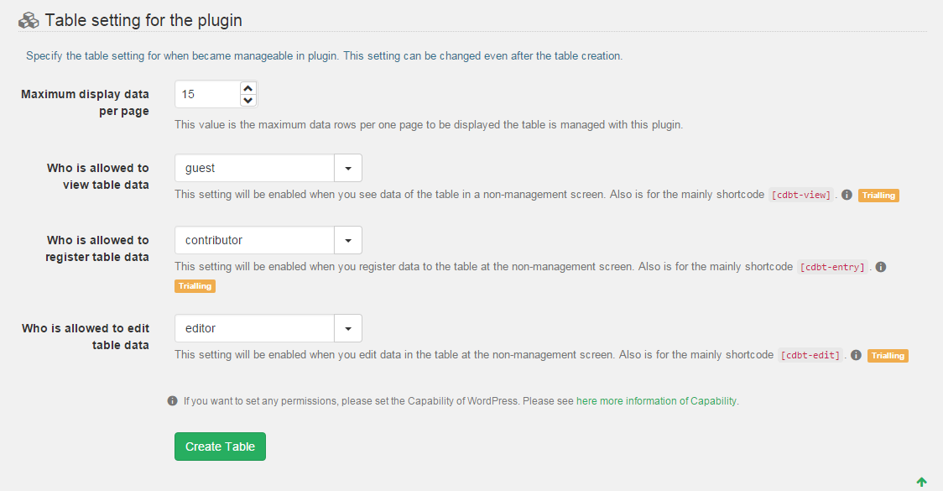This screenshot has width=943, height=491.
Task: Open the more information of Capability link
Action: pos(656,401)
